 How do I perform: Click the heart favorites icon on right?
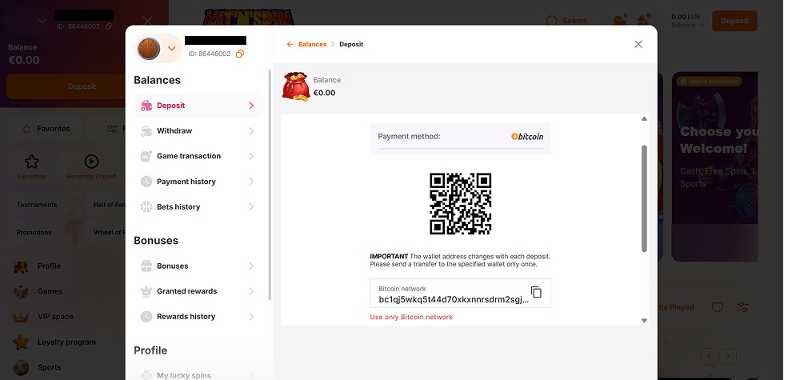(x=718, y=307)
